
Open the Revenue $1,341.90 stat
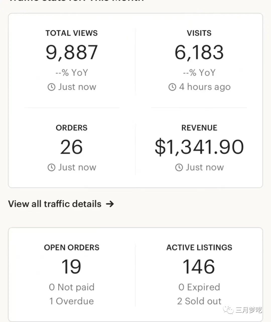click(x=199, y=147)
